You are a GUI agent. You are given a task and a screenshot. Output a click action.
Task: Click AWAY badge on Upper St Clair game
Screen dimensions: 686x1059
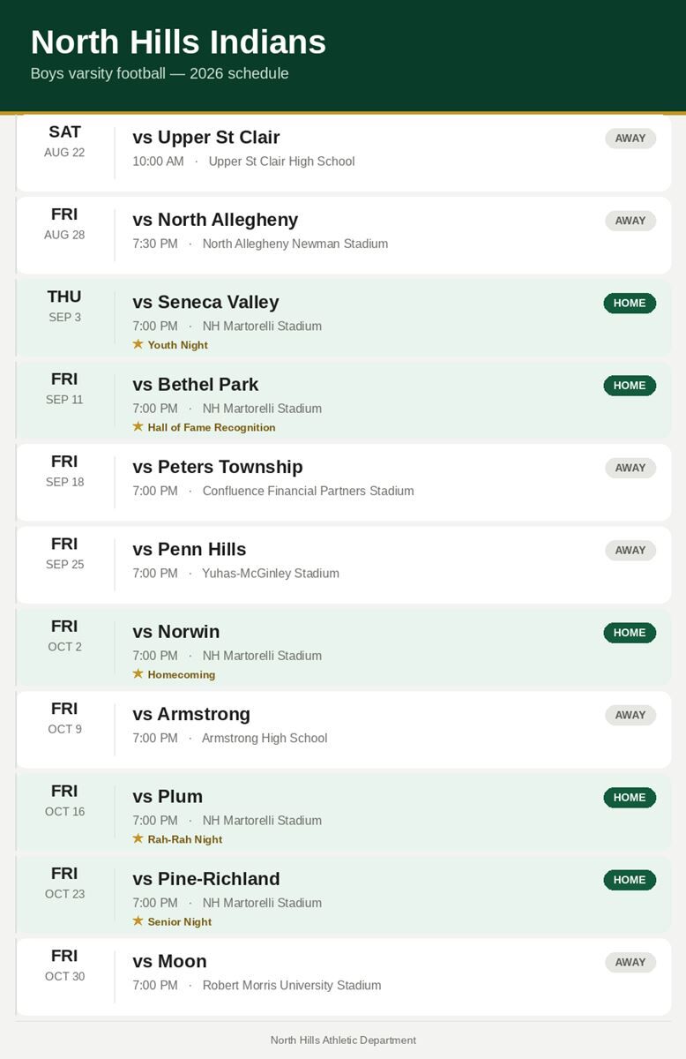click(x=630, y=138)
